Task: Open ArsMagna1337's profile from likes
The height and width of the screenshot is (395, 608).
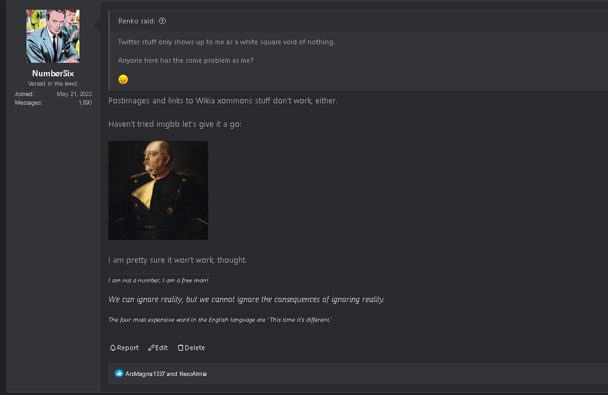Action: (145, 373)
